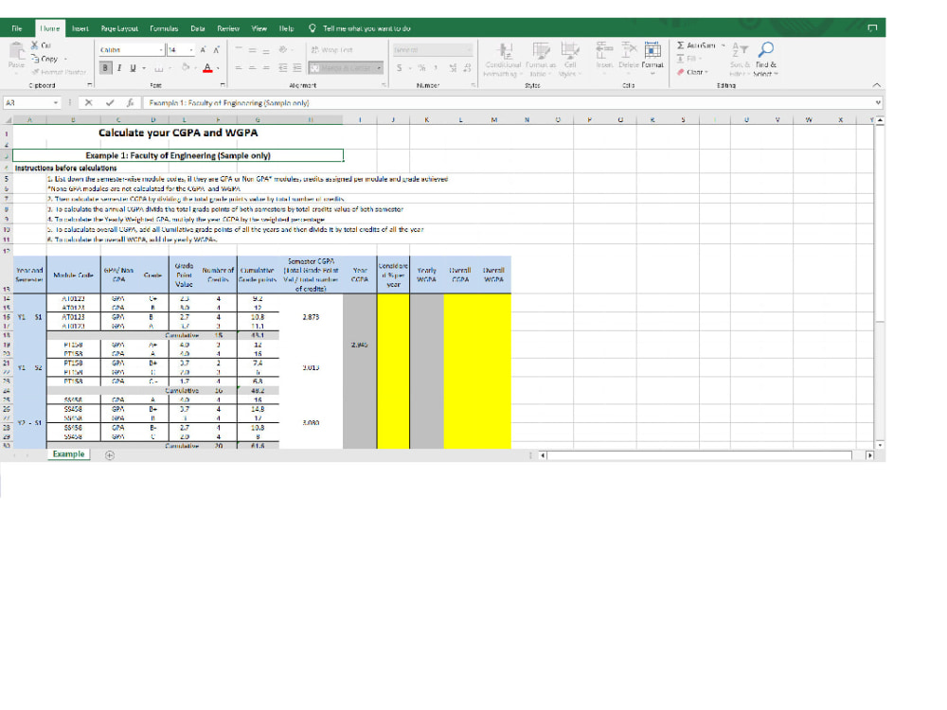This screenshot has width=947, height=710.
Task: Open the AutoSum dropdown arrow
Action: point(723,45)
